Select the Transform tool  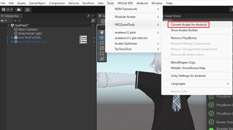(x=102, y=59)
